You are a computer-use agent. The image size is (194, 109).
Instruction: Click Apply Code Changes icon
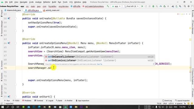(149, 6)
